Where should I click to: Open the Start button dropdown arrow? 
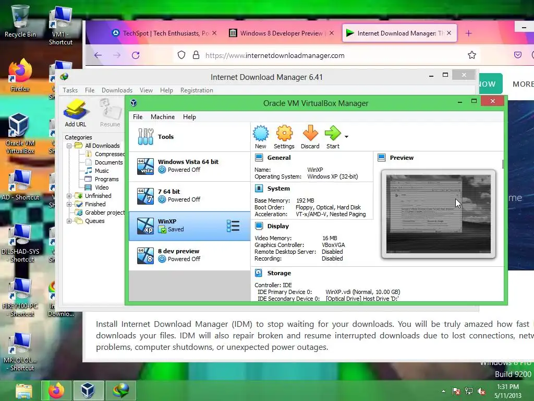346,137
